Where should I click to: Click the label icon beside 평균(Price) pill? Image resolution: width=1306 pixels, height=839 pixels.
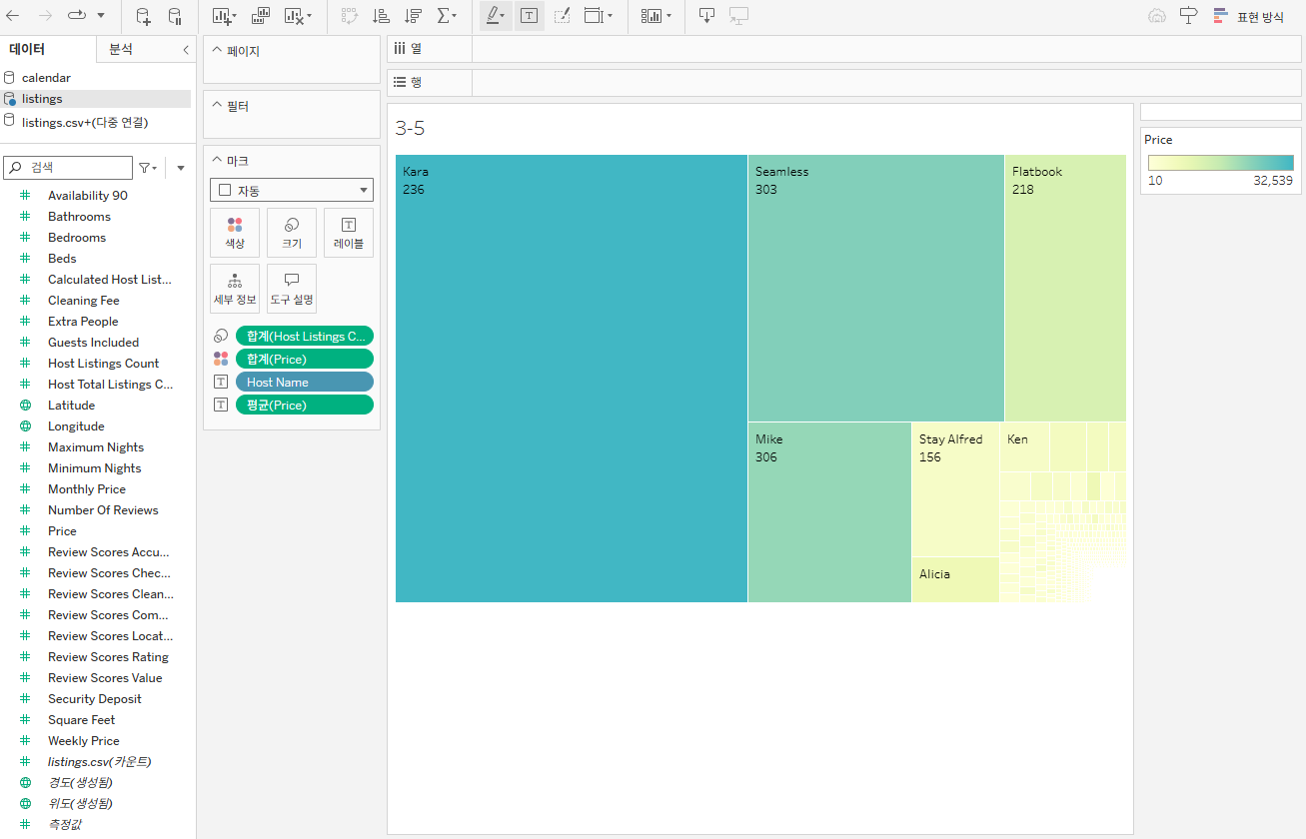(221, 405)
